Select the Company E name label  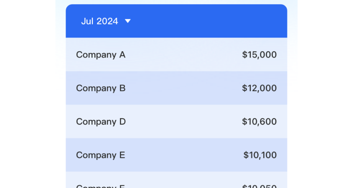[x=101, y=155]
